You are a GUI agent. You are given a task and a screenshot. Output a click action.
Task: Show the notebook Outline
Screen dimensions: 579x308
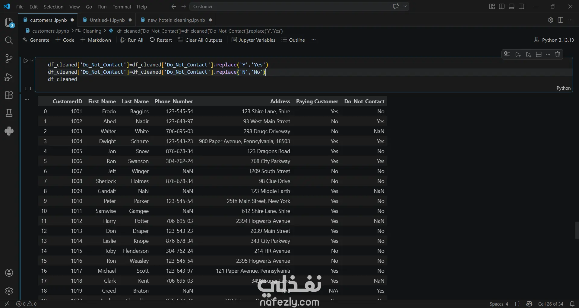(x=293, y=40)
